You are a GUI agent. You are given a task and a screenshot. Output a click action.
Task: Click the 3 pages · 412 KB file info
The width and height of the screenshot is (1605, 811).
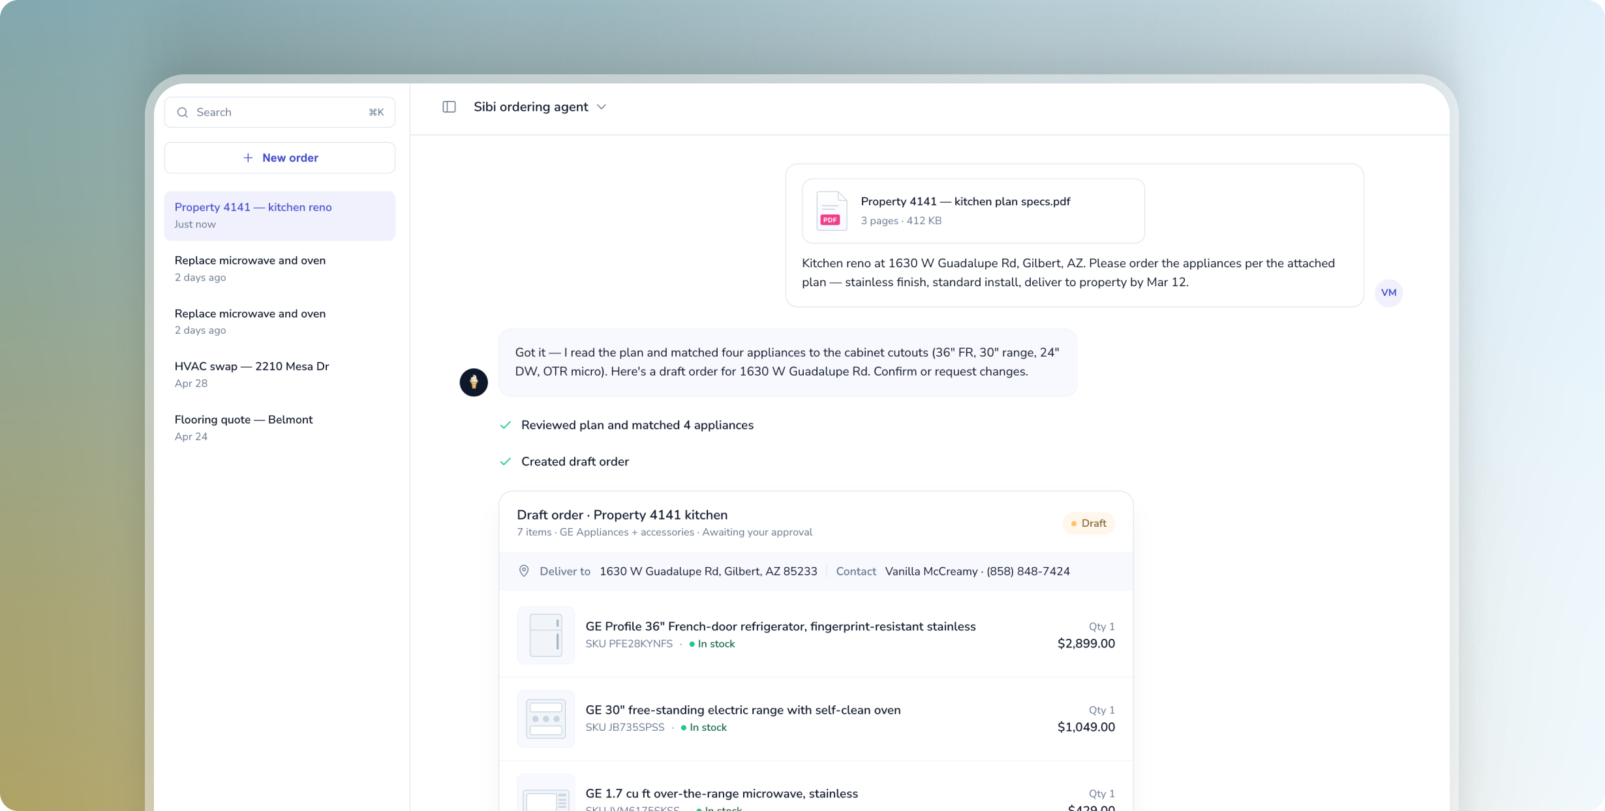(x=901, y=221)
